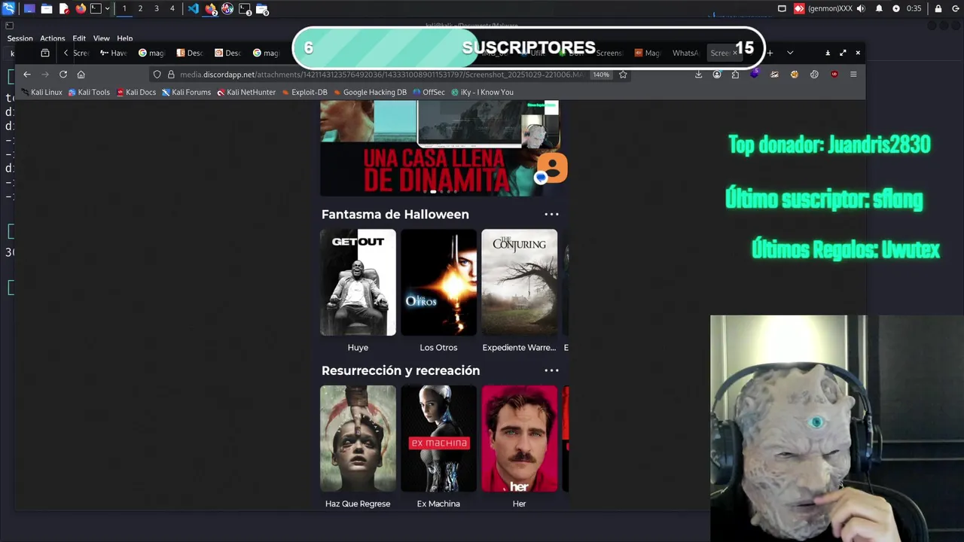Click the red genmon panel icon
964x542 pixels.
(799, 9)
